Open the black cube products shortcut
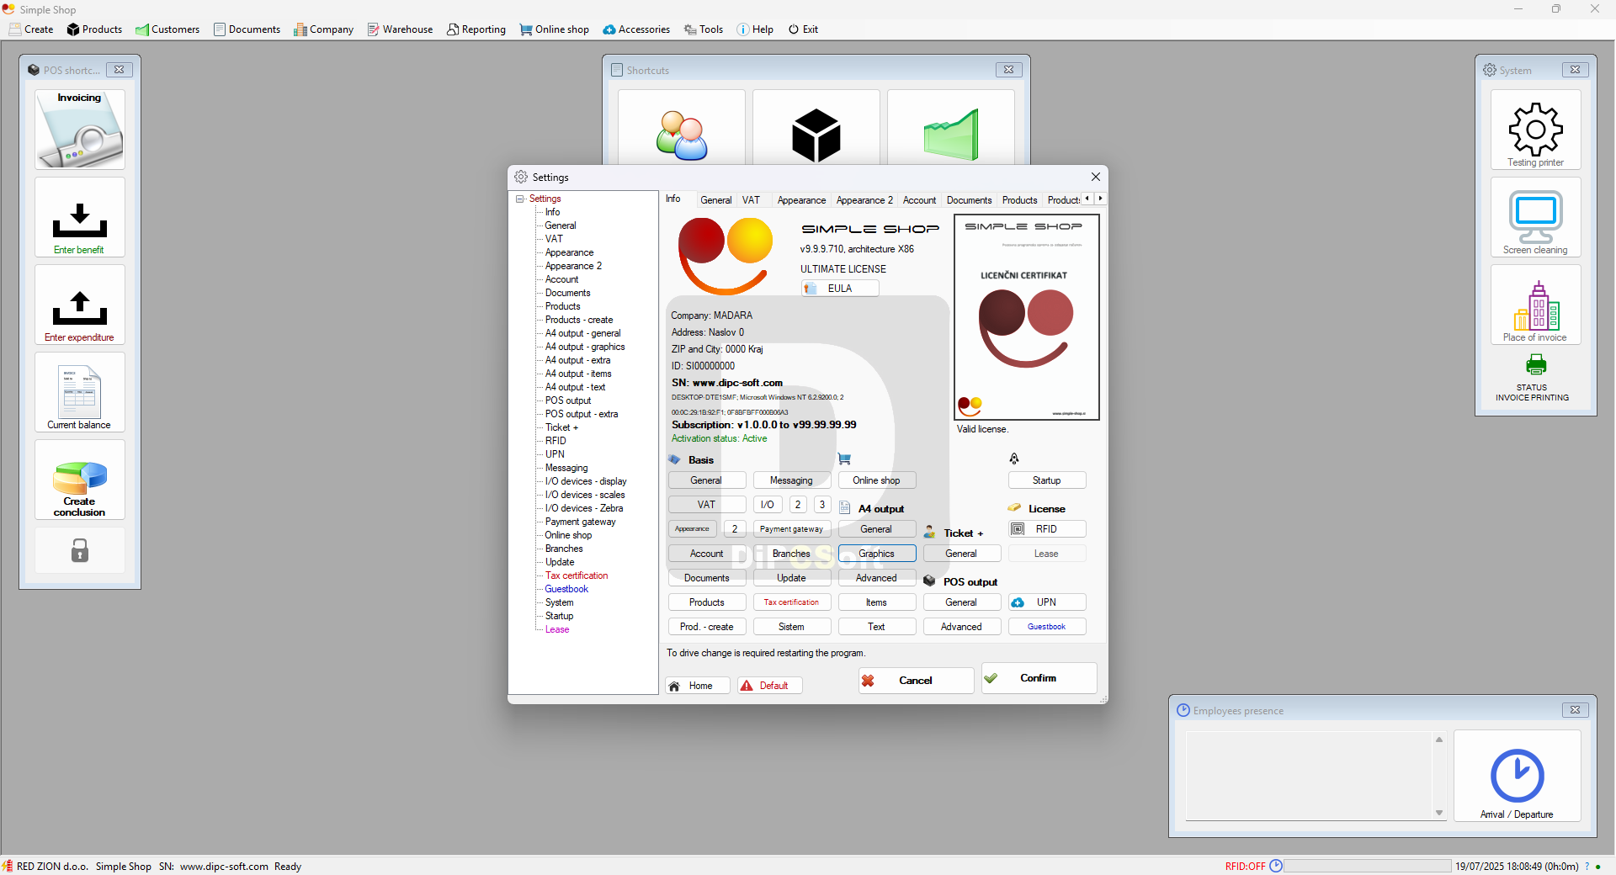 (816, 135)
